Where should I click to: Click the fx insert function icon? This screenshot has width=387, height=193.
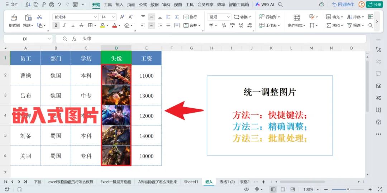click(74, 39)
